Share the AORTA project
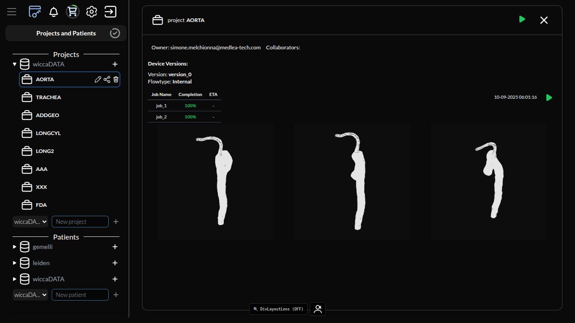575x323 pixels. (x=107, y=79)
